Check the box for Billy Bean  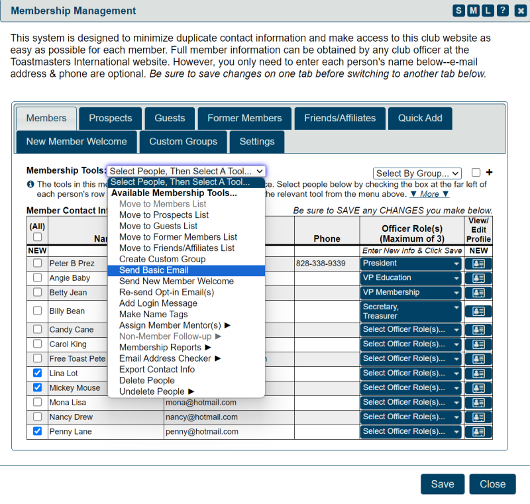click(38, 311)
